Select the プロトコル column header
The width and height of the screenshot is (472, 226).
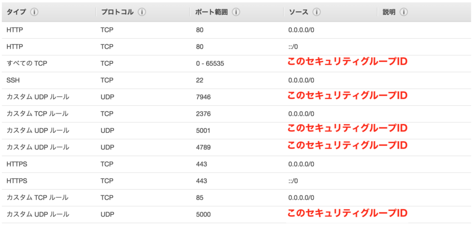pos(118,12)
